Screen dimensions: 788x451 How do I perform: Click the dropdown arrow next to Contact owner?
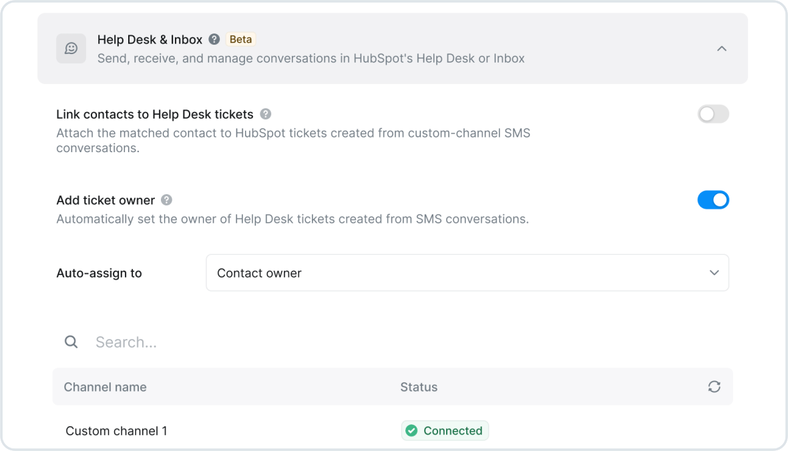[714, 273]
